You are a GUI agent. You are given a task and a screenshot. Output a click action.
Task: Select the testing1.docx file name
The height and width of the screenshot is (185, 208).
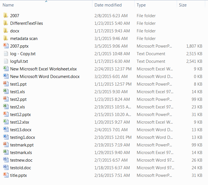click(23, 137)
